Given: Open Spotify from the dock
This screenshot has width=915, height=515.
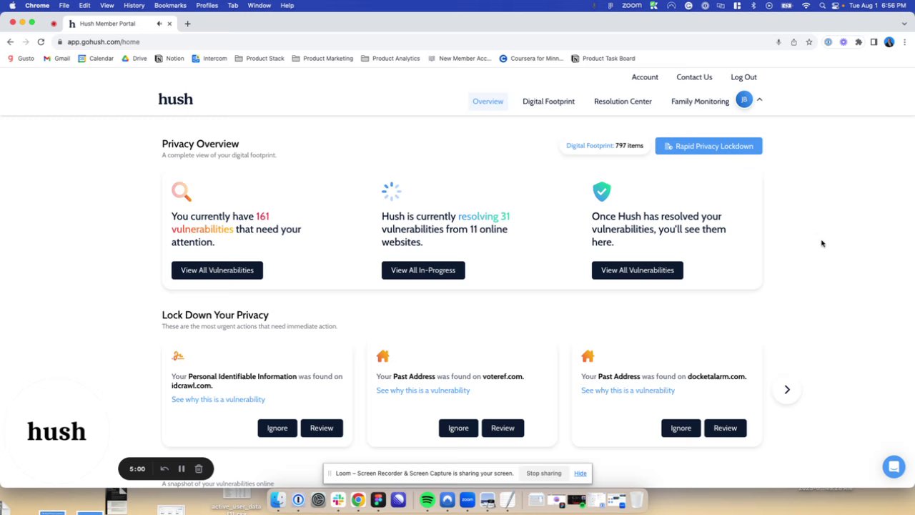Looking at the screenshot, I should (427, 500).
